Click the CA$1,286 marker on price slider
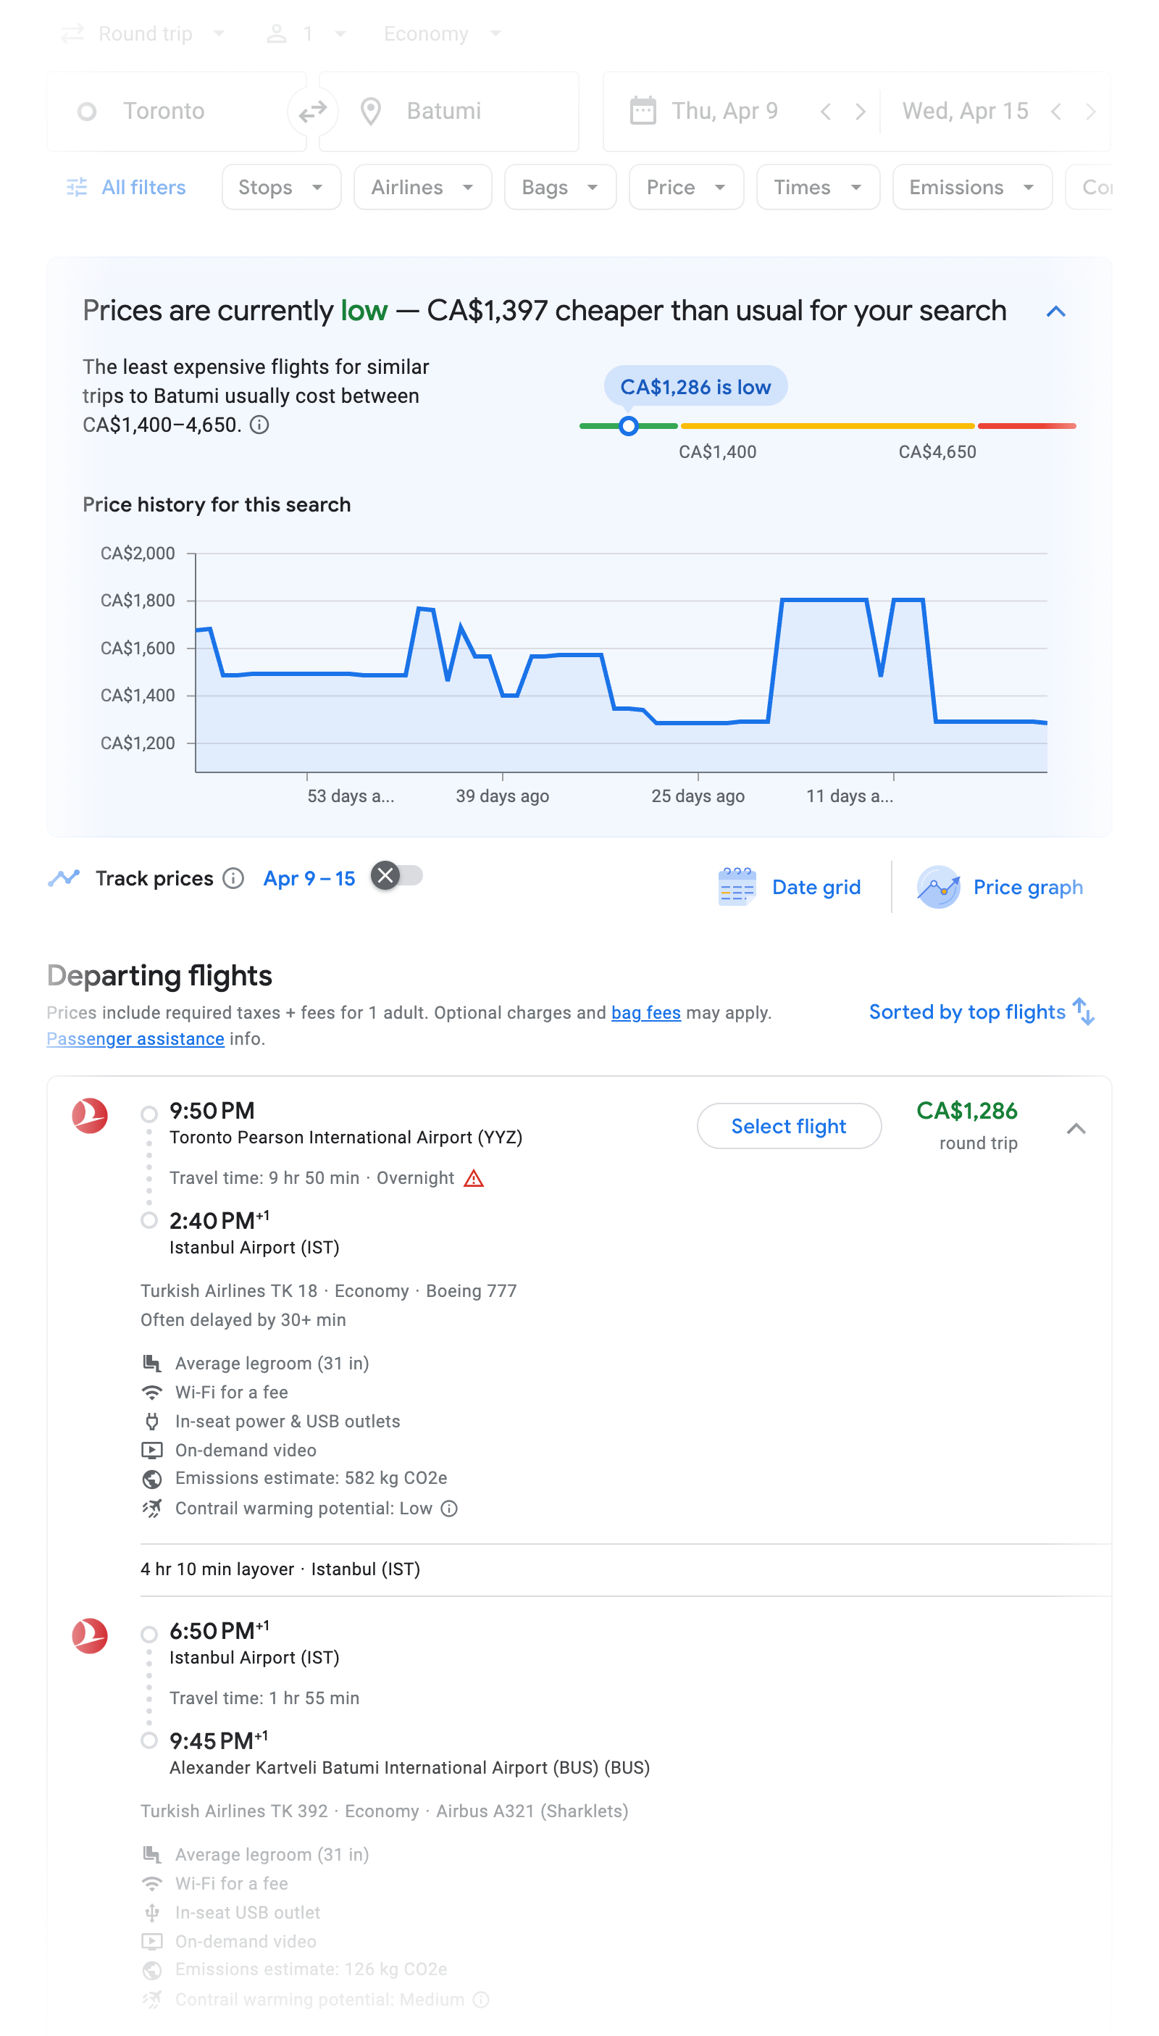This screenshot has width=1159, height=2036. point(629,427)
